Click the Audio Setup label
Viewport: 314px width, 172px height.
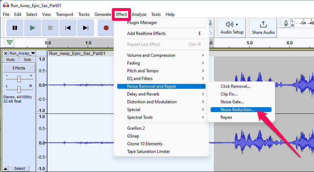(x=232, y=32)
